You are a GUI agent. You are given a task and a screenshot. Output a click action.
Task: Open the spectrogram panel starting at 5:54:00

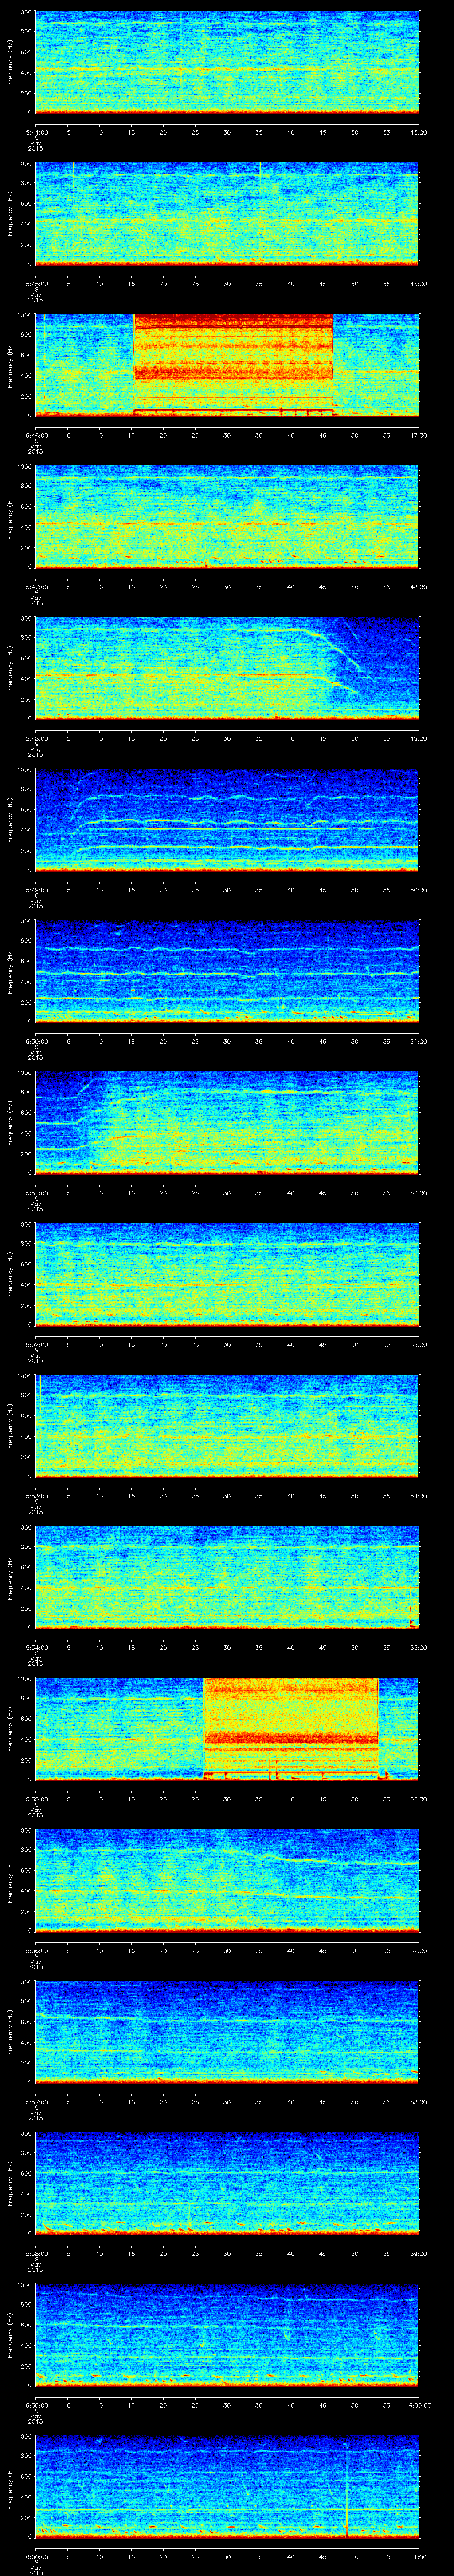pos(227,1577)
